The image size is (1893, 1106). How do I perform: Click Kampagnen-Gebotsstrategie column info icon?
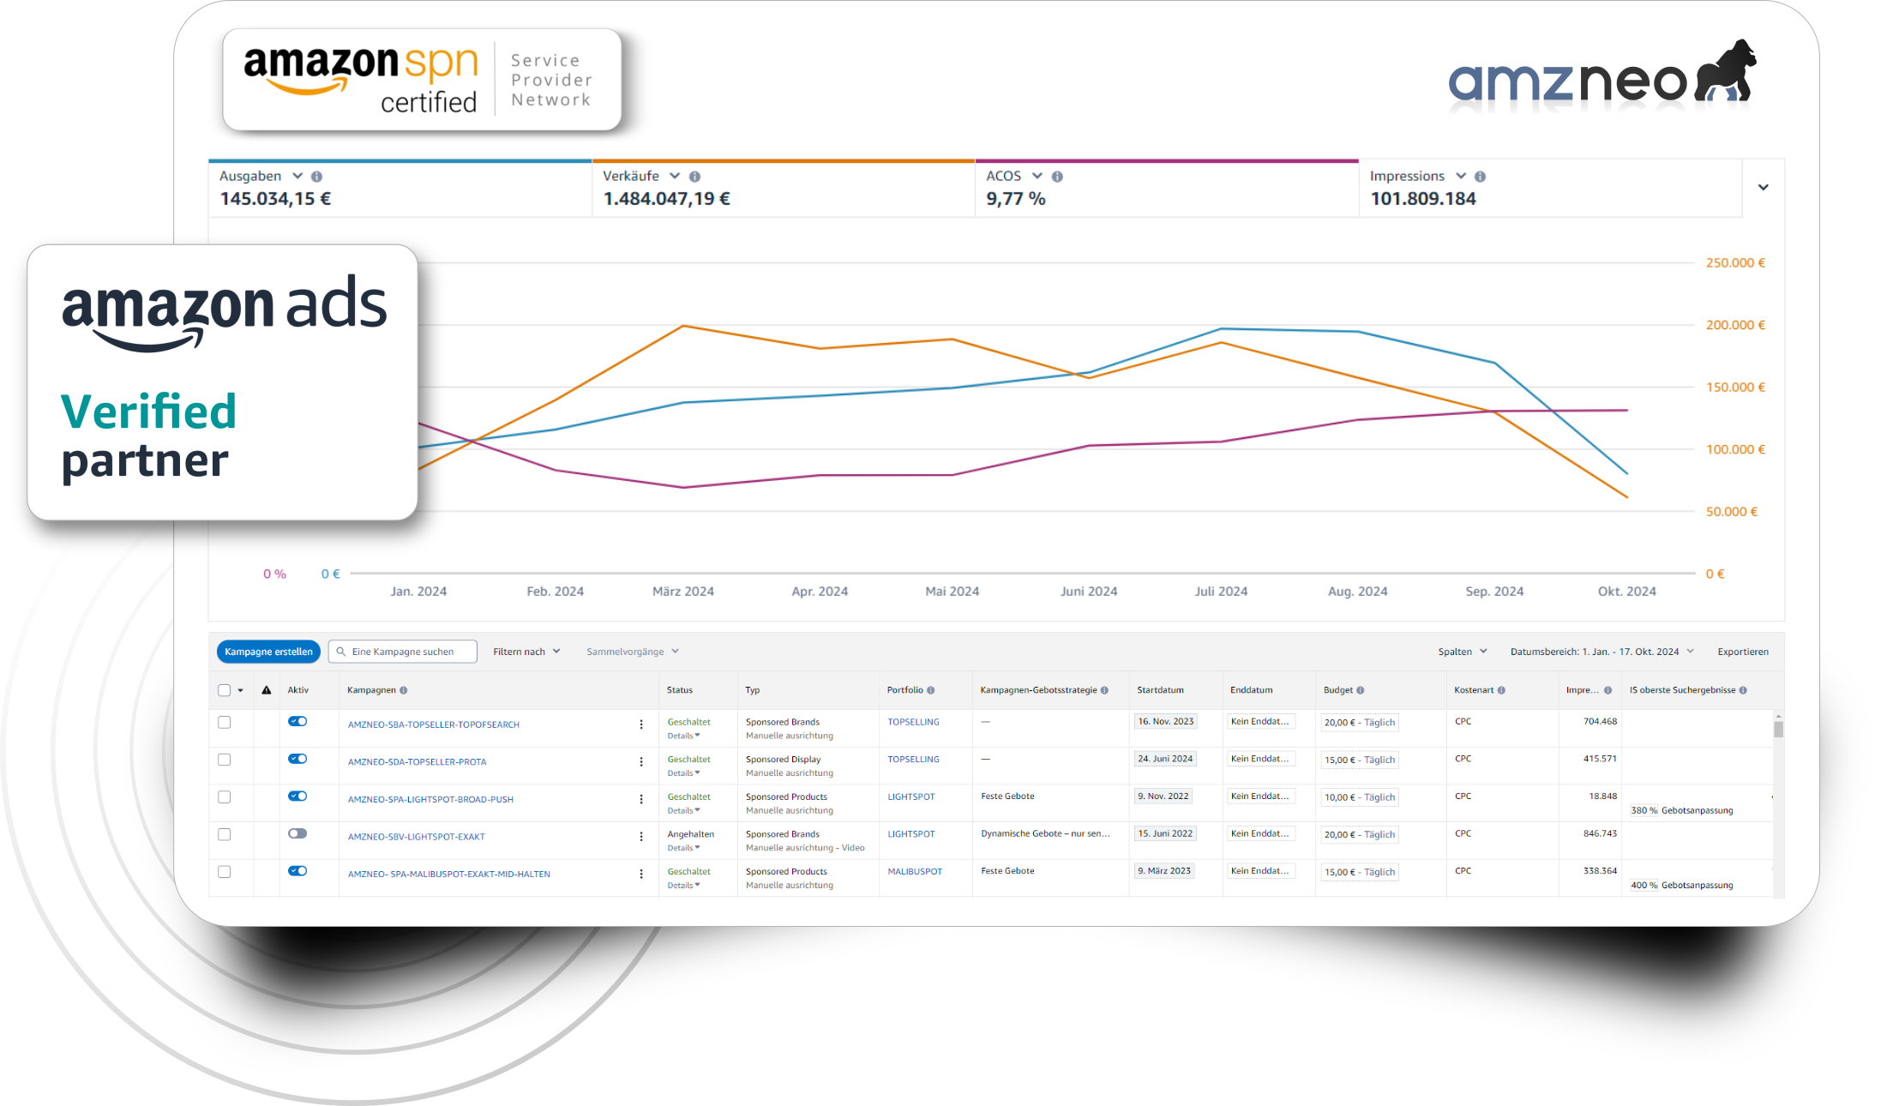click(1105, 690)
